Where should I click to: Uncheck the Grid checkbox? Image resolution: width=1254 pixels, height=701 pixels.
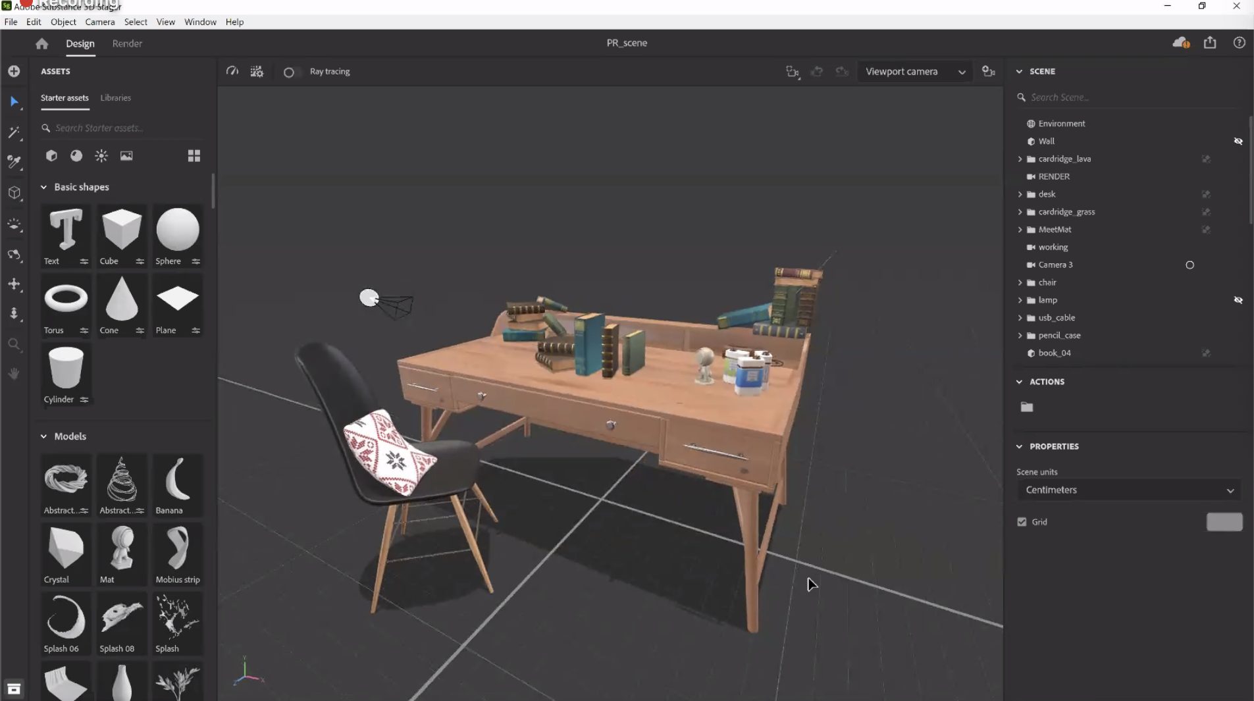[x=1022, y=522]
